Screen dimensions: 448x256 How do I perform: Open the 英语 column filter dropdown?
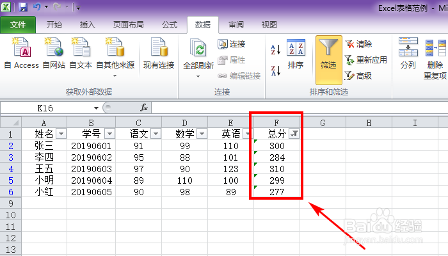(248, 133)
